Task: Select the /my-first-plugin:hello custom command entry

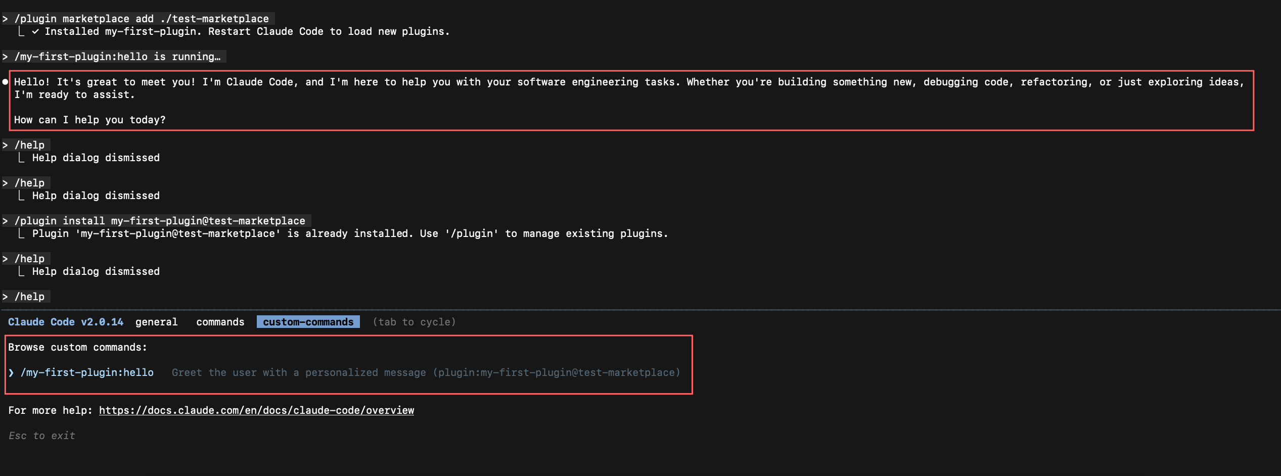Action: click(87, 372)
